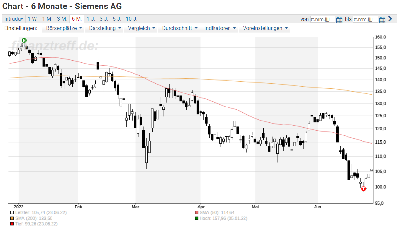Click the 'Letzter: 105,74 (28.06.22)' legend text
399x228 pixels.
click(41, 212)
